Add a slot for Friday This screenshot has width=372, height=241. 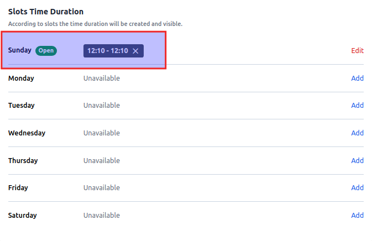tap(357, 187)
